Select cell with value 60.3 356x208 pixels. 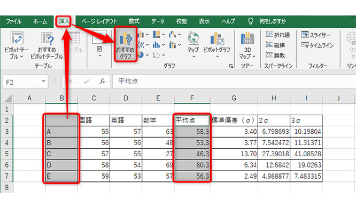coord(192,165)
